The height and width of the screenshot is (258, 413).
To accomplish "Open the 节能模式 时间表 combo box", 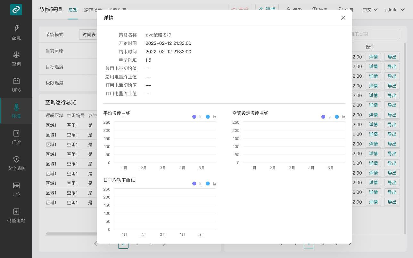I will 88,35.
